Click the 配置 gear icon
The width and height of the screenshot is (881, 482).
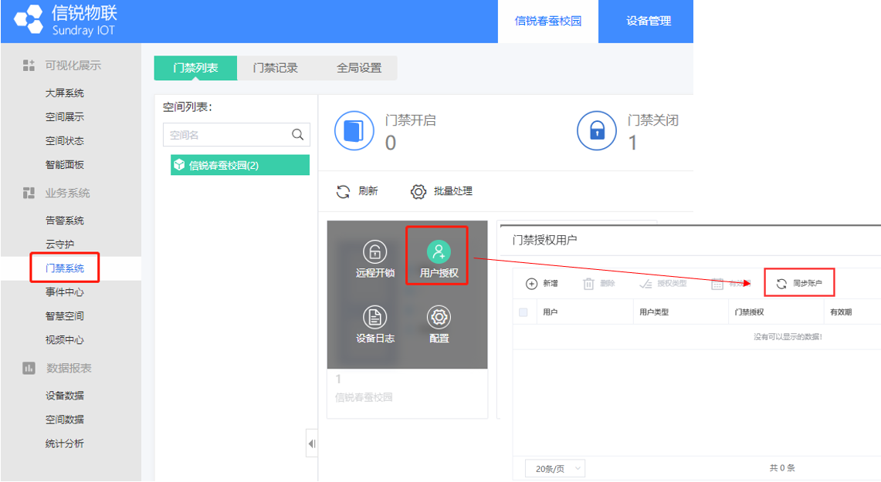tap(439, 318)
